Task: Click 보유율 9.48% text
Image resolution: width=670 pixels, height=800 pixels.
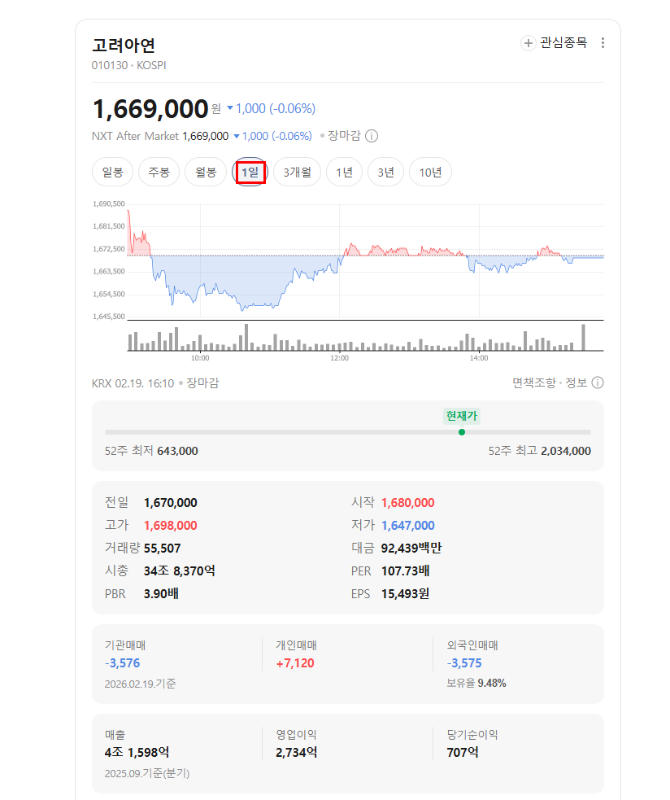Action: point(476,683)
